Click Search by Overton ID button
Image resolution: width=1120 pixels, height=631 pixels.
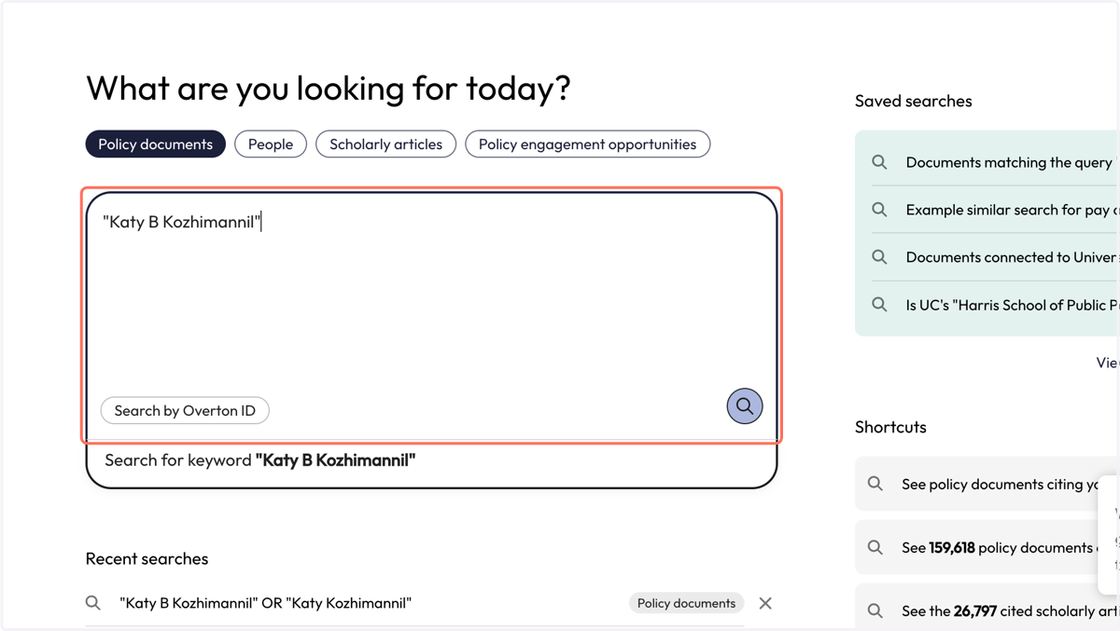(x=185, y=411)
